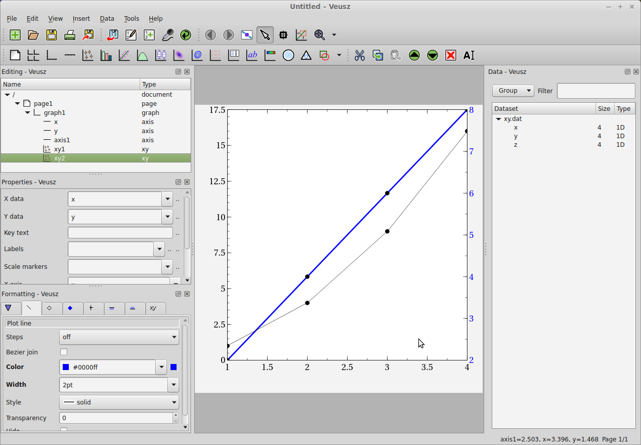Insert a new graph widget from the toolbar
Image resolution: width=641 pixels, height=445 pixels.
coord(51,55)
